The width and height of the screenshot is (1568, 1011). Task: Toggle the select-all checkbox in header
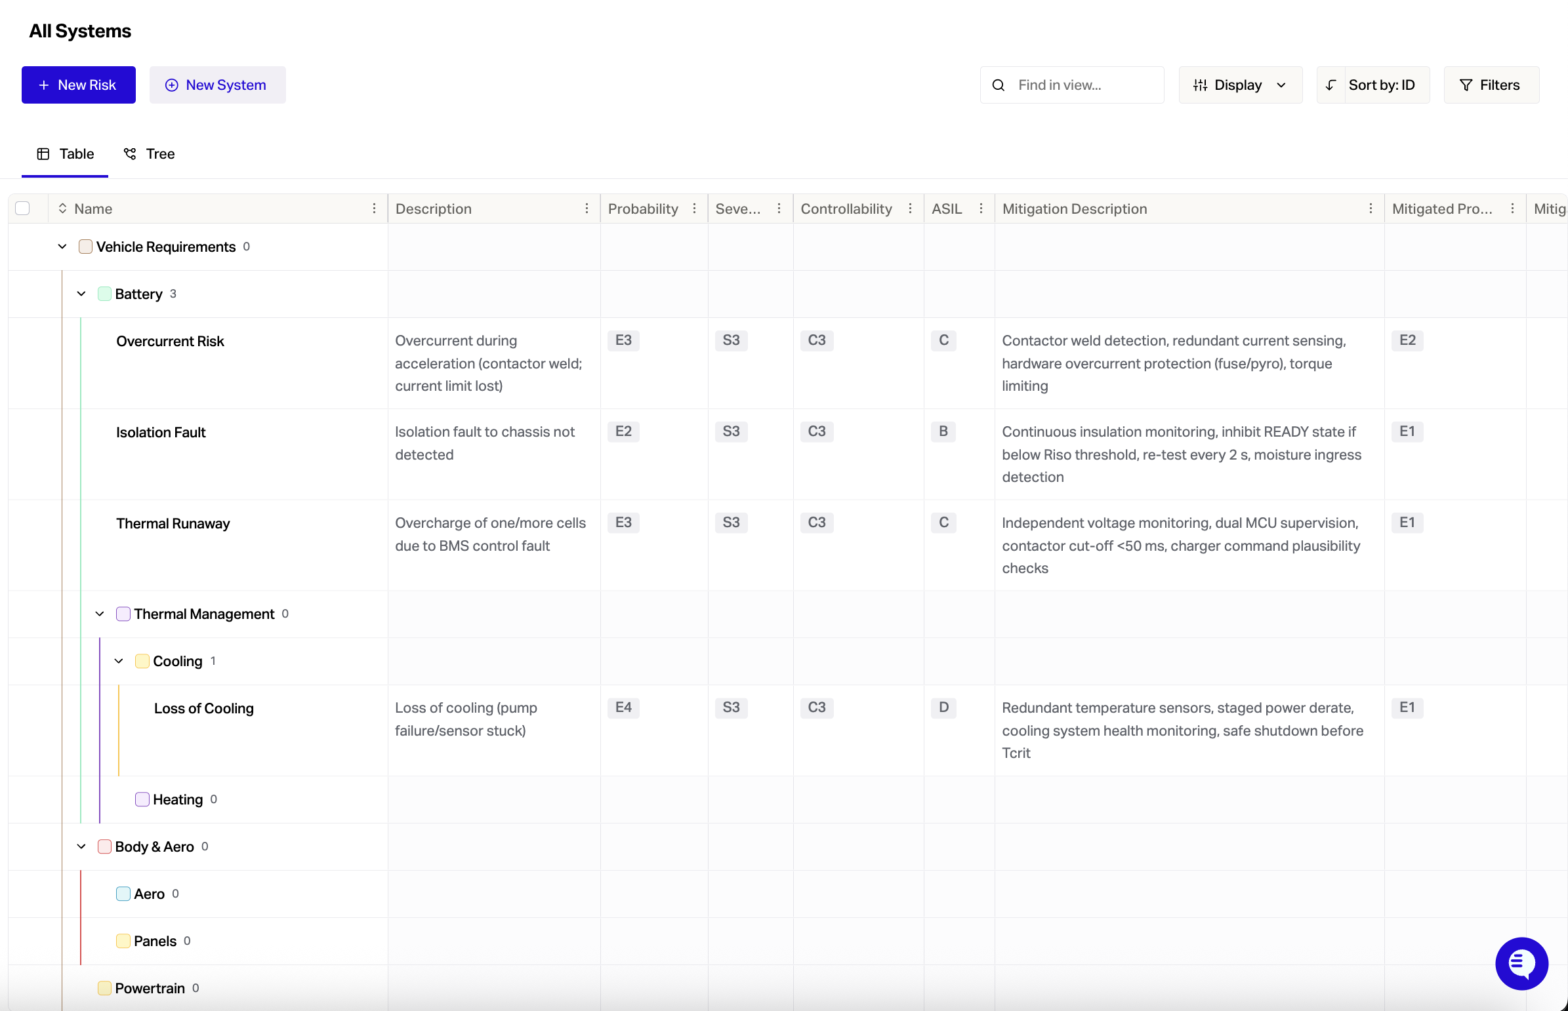coord(22,208)
